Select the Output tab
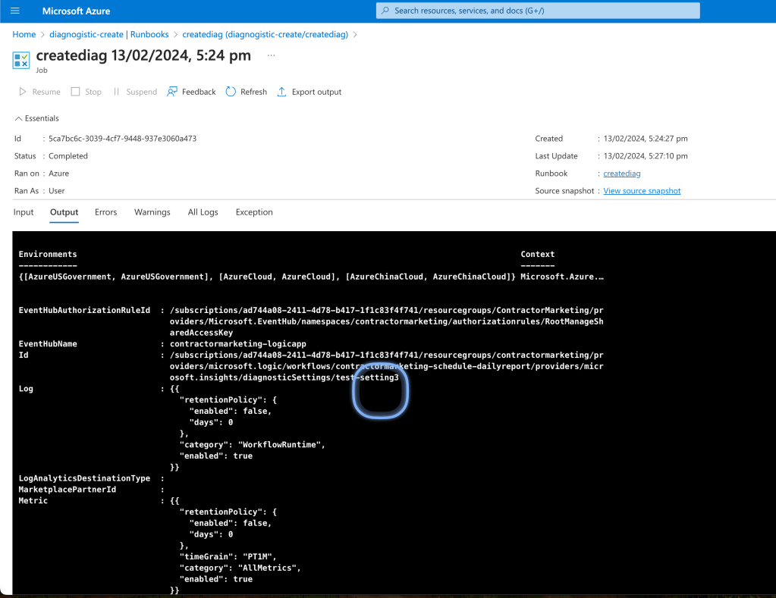Screen dimensions: 776x598 point(64,212)
